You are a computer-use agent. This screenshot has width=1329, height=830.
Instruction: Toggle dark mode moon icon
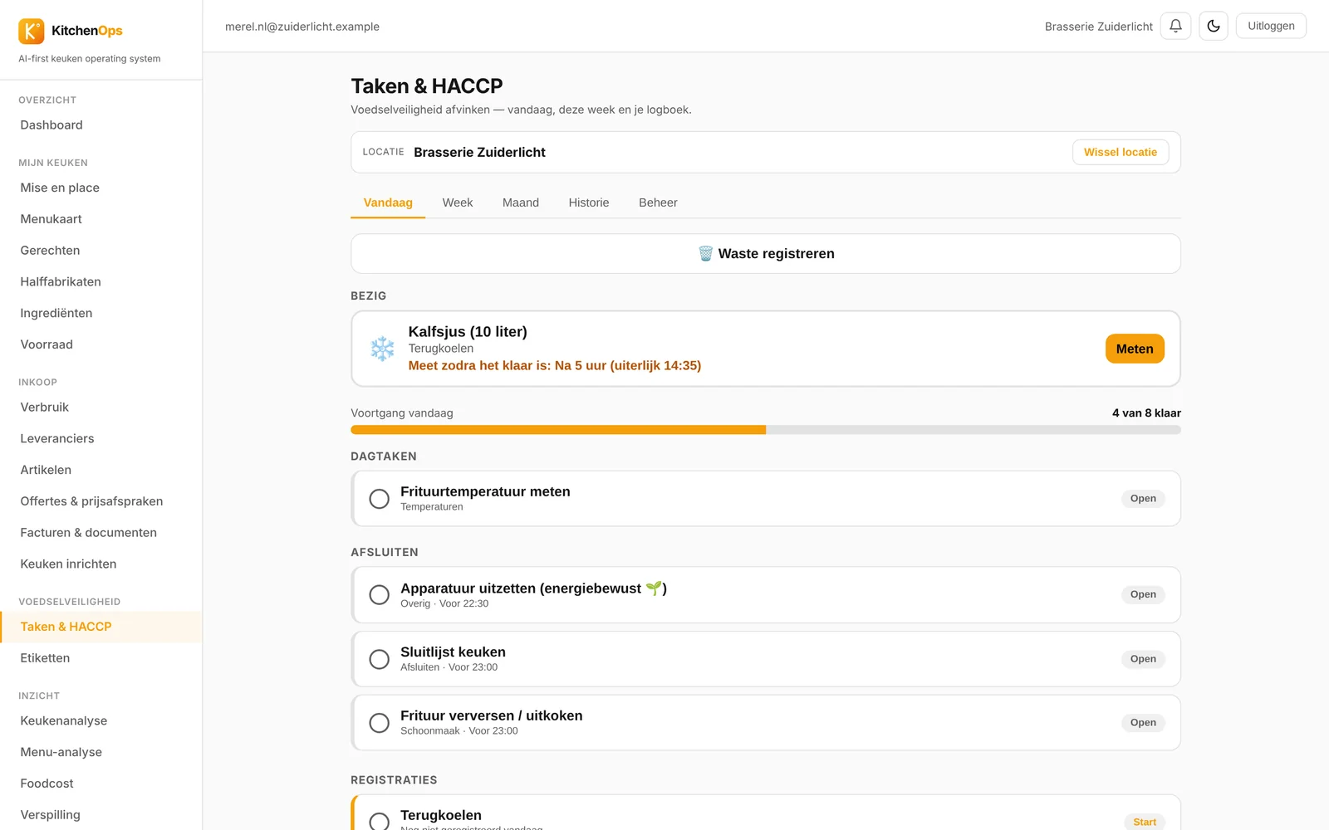coord(1214,26)
